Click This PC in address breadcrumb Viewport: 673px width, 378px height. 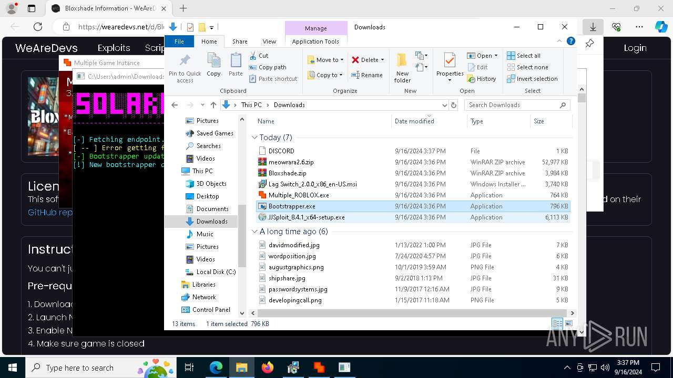point(251,105)
